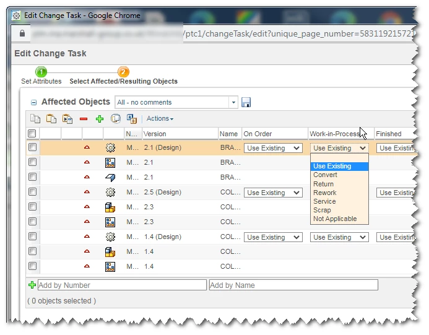Open Work-in-Process dropdown in 1.4 (Design) row

coord(339,237)
